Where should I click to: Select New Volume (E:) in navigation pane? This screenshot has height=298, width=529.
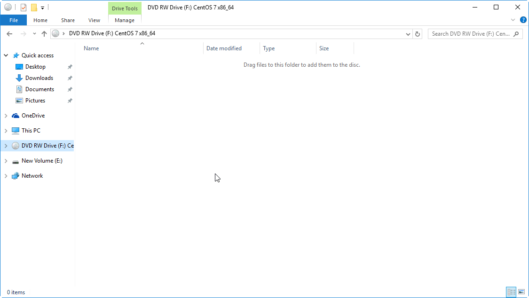click(42, 161)
